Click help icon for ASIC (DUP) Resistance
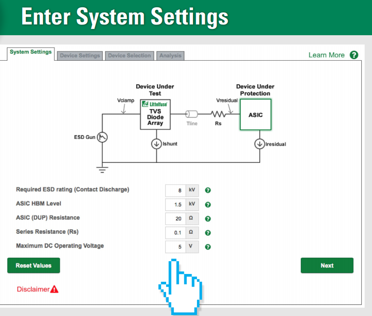Screen dimensions: 372x316 click(208, 219)
